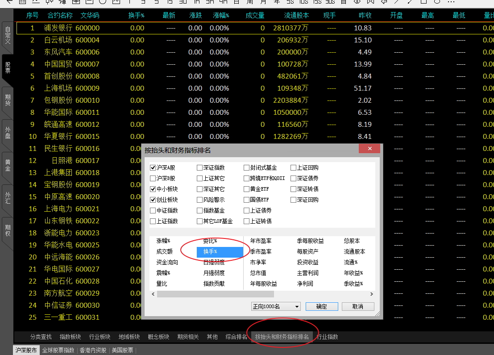This screenshot has width=494, height=355.
Task: Sort by the 昨收 column header
Action: click(365, 16)
